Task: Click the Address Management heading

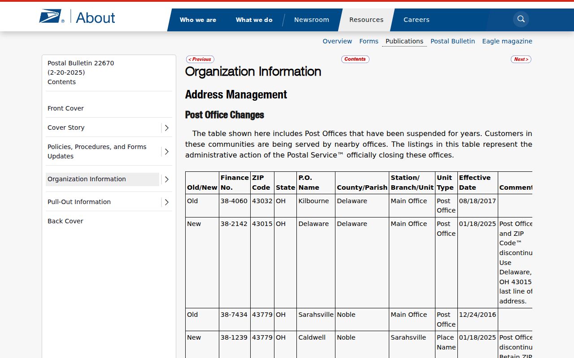Action: pyautogui.click(x=236, y=94)
